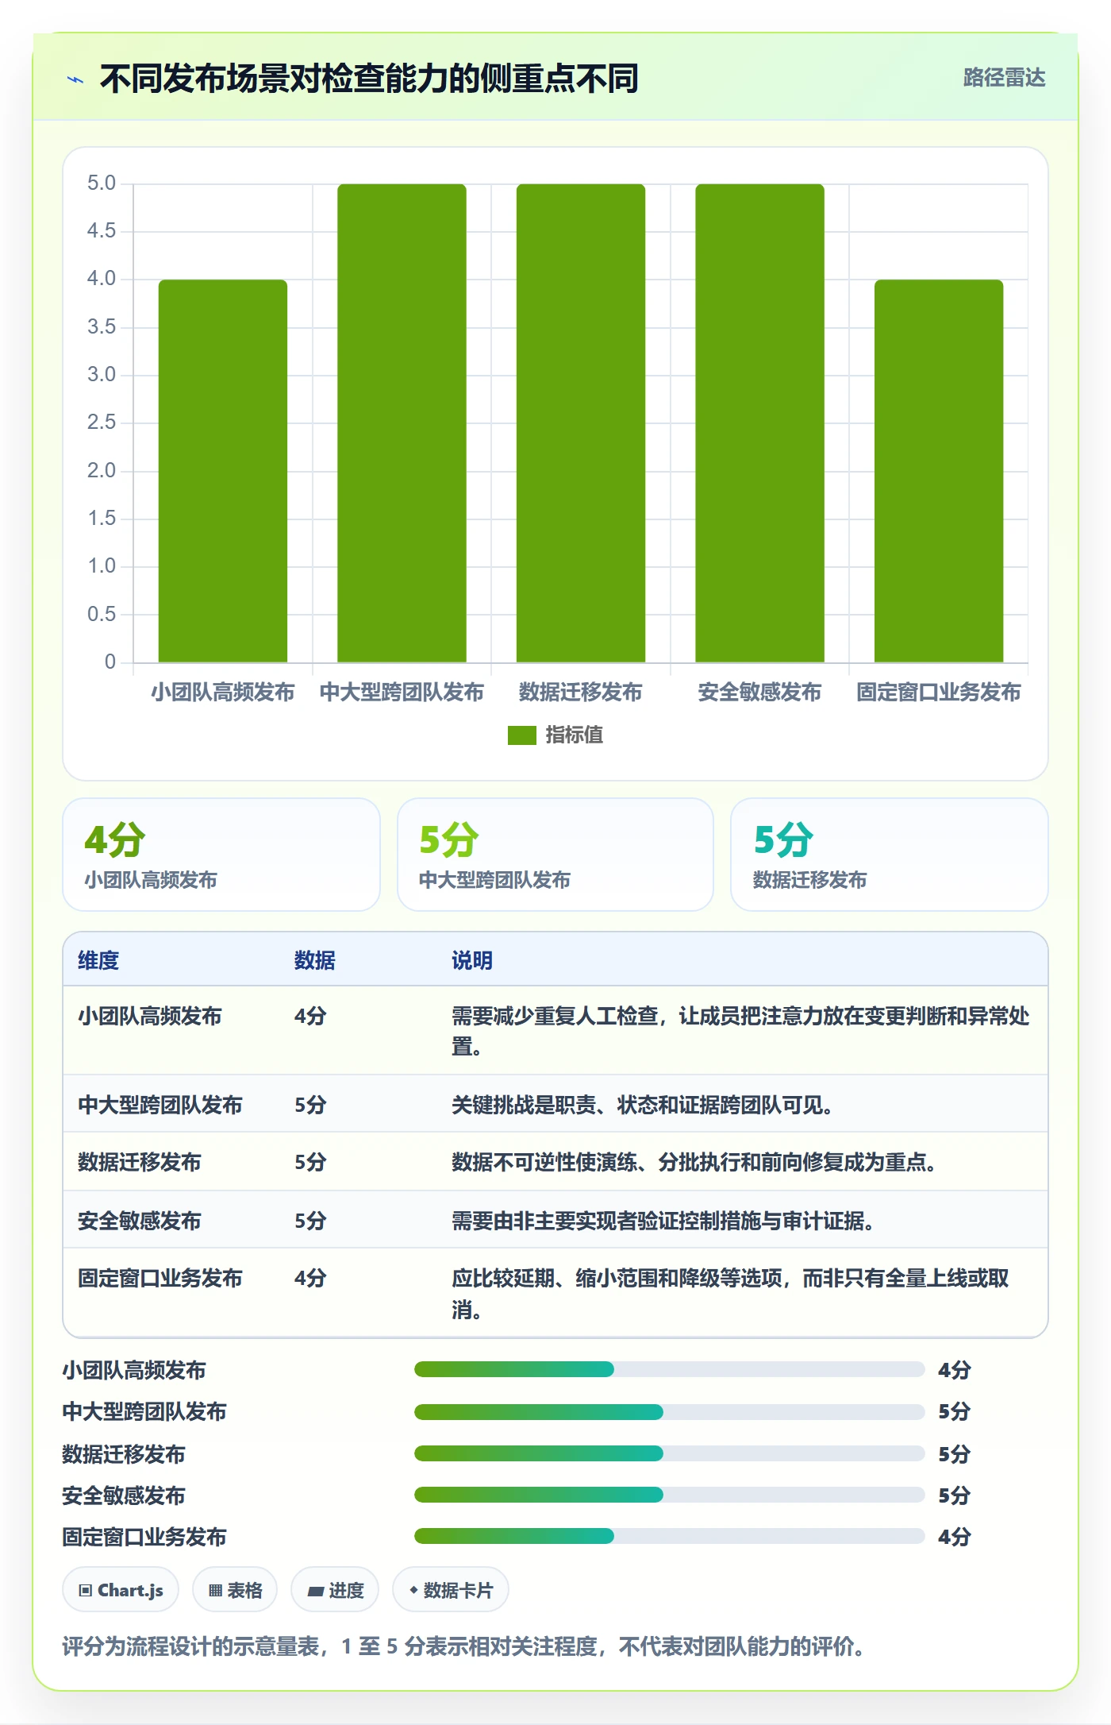Click the footnote starting with 评分为流程设计
1111x1725 pixels.
click(x=463, y=1646)
